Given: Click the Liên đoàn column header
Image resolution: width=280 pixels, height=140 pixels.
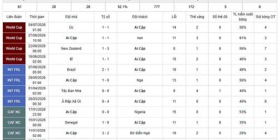Looking at the screenshot, I should [14, 17].
